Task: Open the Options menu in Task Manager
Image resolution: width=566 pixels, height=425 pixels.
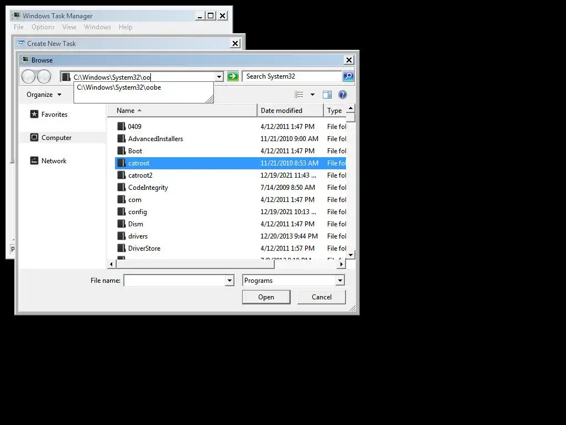Action: (x=43, y=27)
